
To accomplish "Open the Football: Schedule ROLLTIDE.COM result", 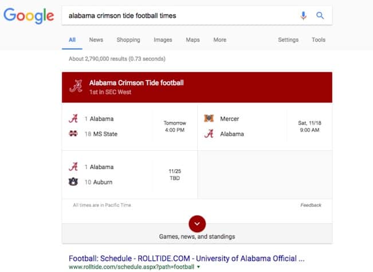I will [187, 258].
